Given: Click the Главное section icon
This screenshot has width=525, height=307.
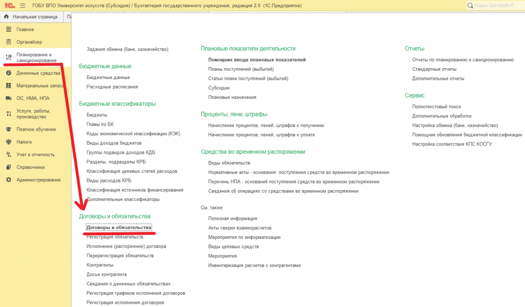Looking at the screenshot, I should [x=9, y=29].
